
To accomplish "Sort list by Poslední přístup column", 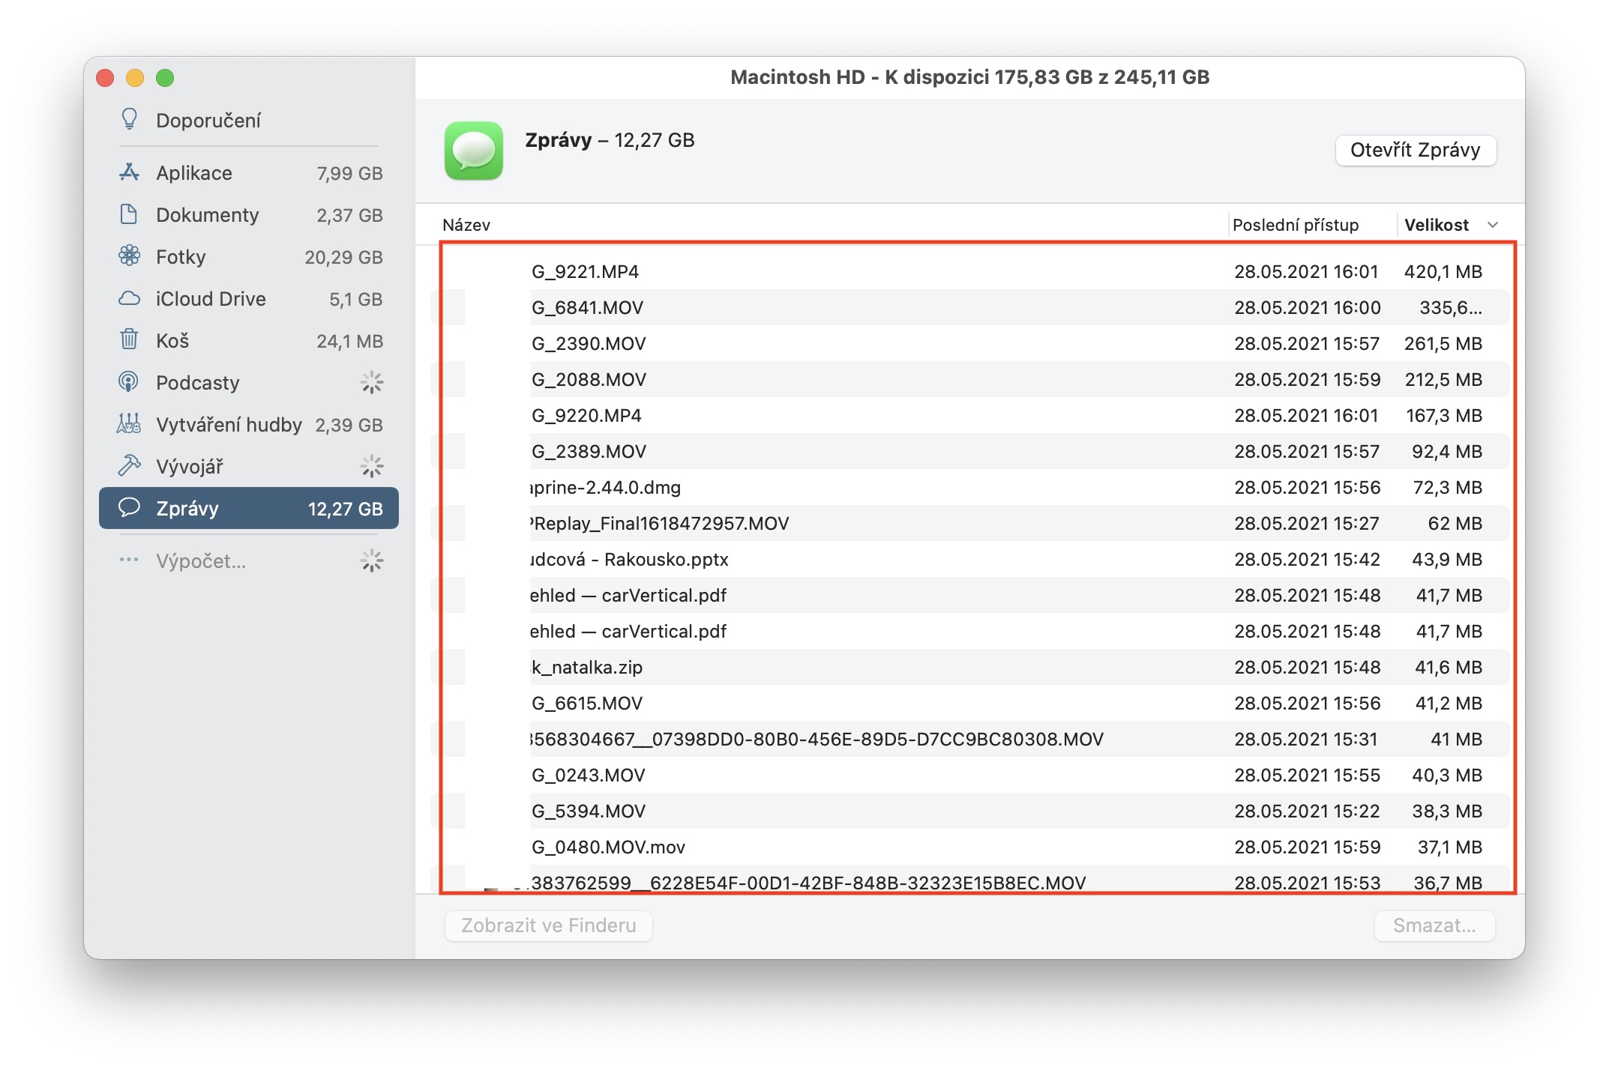I will point(1295,225).
